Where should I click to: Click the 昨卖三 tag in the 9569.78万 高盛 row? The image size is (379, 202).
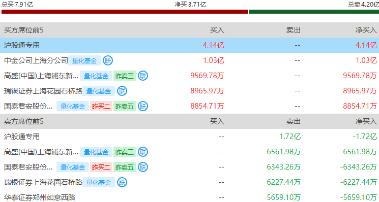coord(125,76)
